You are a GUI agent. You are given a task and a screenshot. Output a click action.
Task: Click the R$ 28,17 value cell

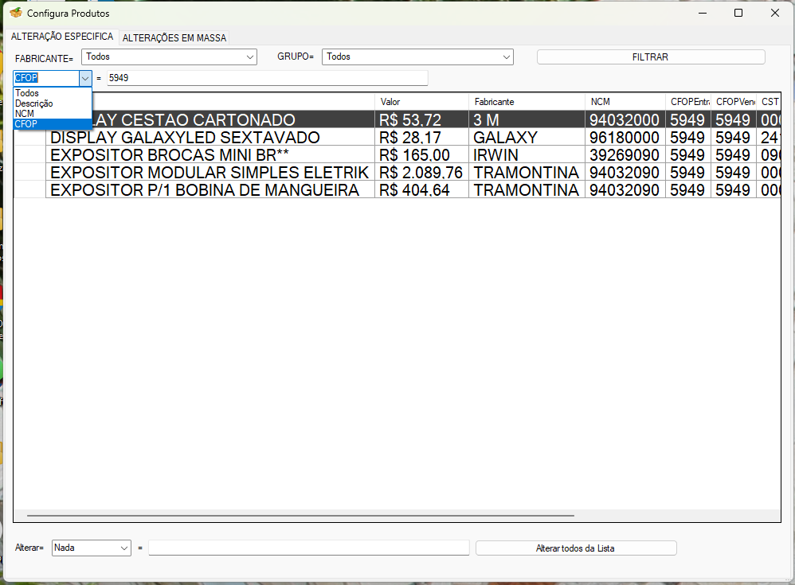point(422,137)
